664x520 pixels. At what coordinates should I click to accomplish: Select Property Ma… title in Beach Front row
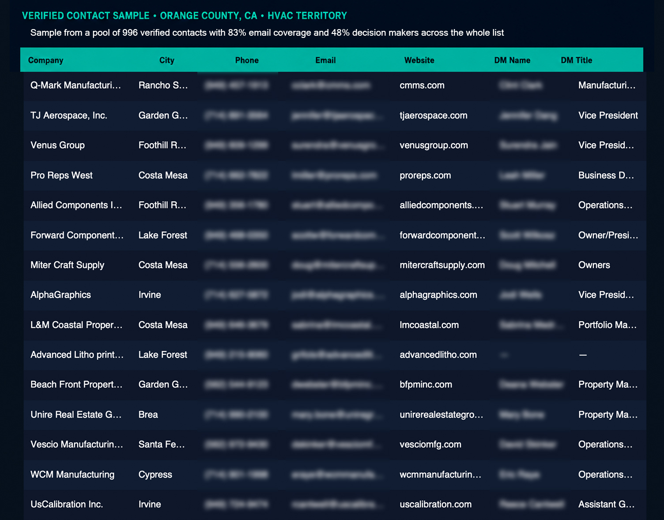608,385
